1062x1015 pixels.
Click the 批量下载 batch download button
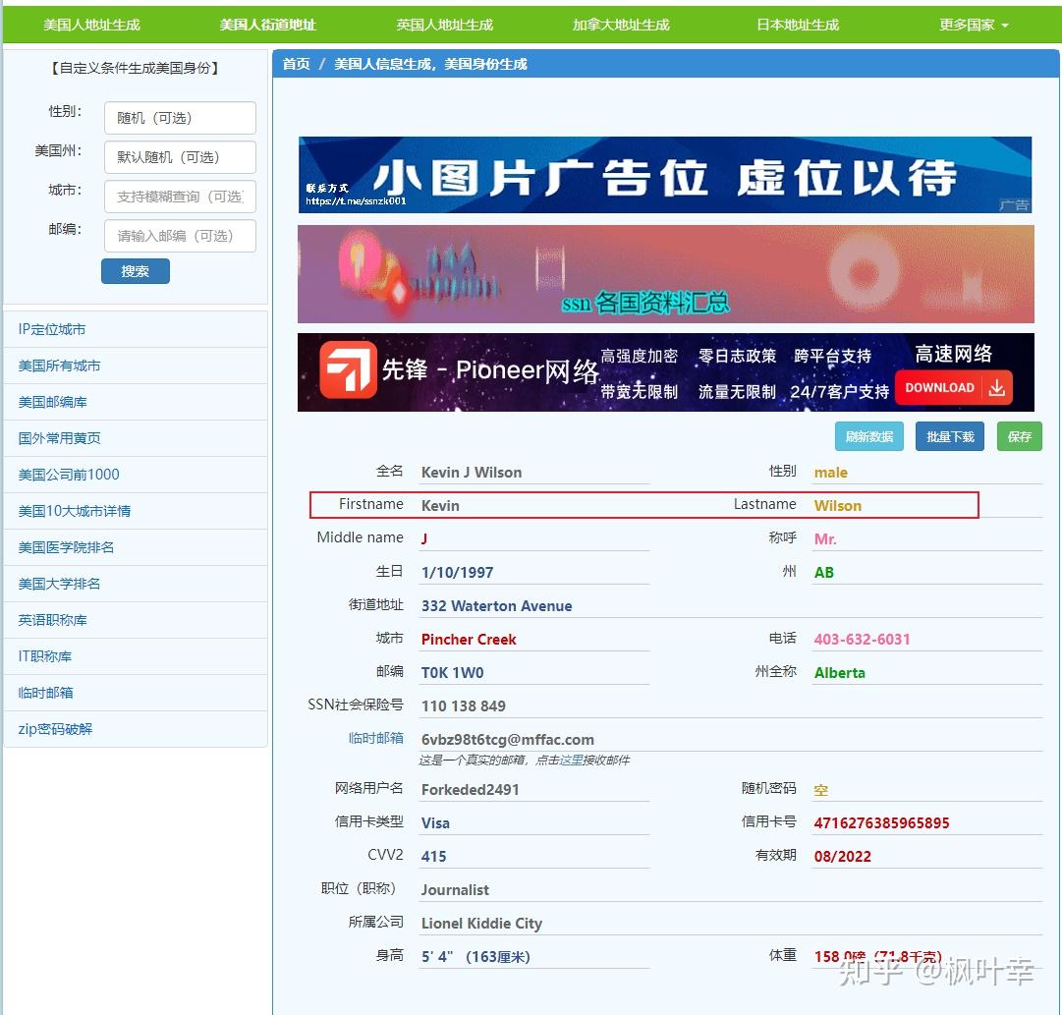(949, 435)
